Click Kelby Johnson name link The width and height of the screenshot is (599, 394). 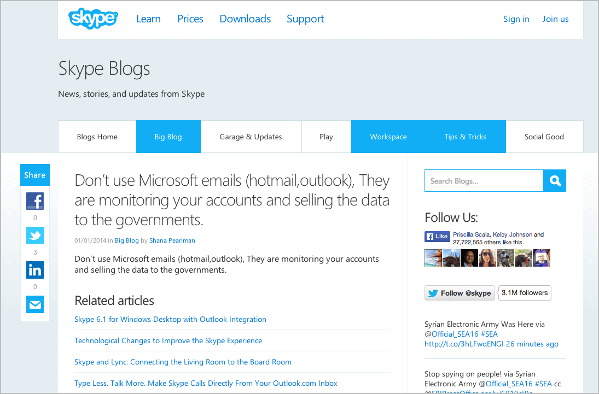tap(512, 234)
